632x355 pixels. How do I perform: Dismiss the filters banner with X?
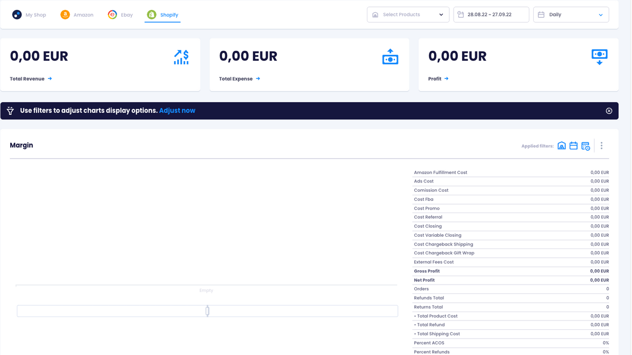[x=609, y=111]
